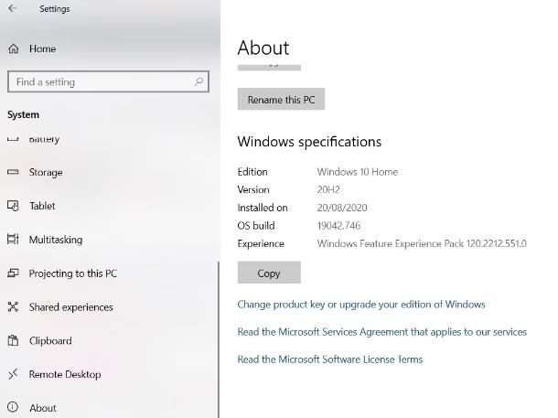Click the 20H2 version value
558x418 pixels.
point(328,189)
